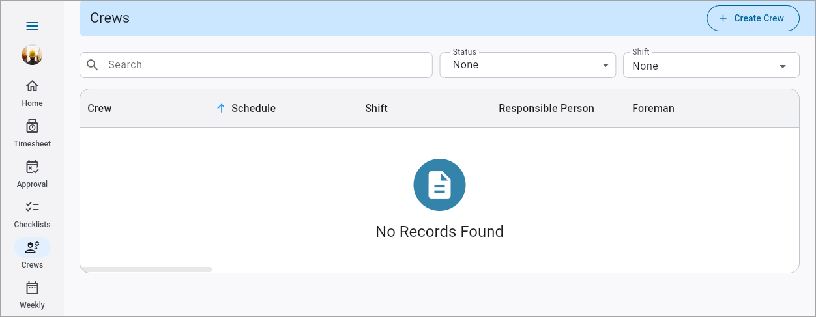Click the Create Crew button
This screenshot has width=816, height=317.
(752, 18)
